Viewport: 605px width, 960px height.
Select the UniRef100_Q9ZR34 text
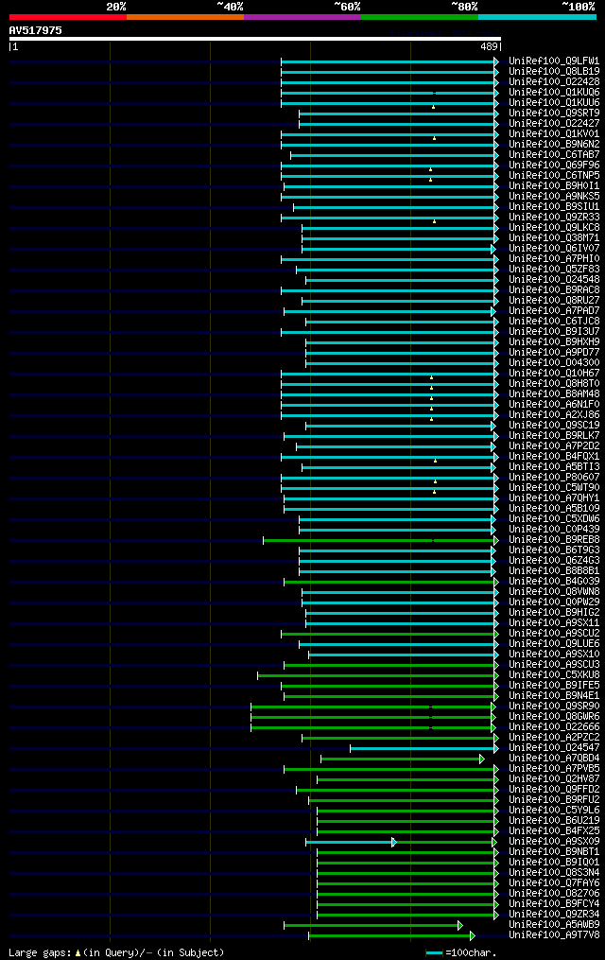pos(554,915)
